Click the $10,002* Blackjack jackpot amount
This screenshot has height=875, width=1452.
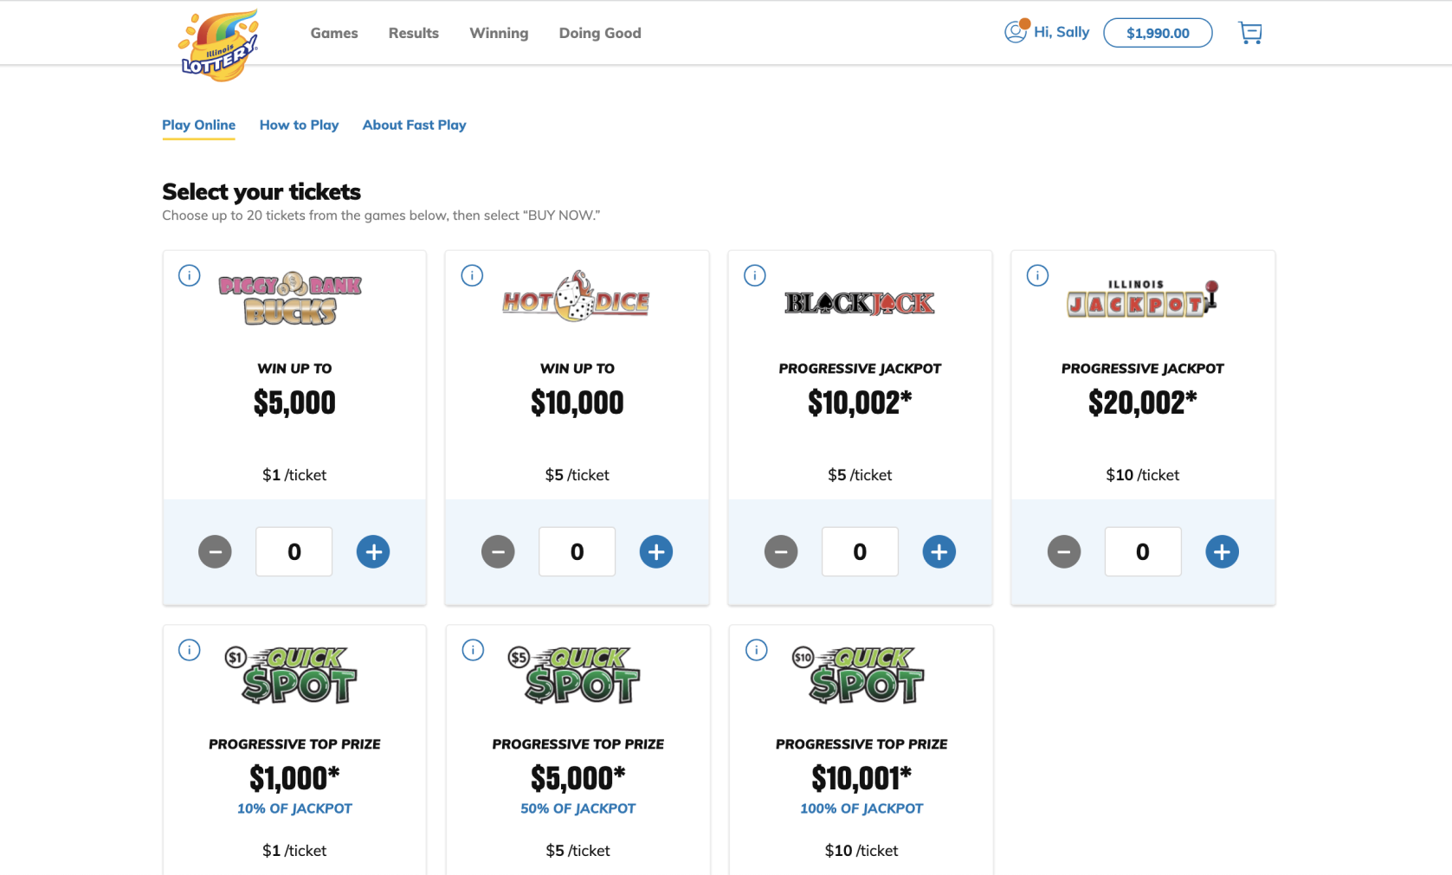tap(860, 402)
